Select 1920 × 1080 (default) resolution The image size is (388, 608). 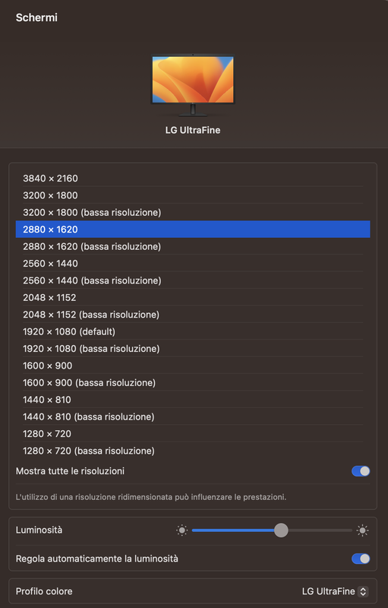193,331
